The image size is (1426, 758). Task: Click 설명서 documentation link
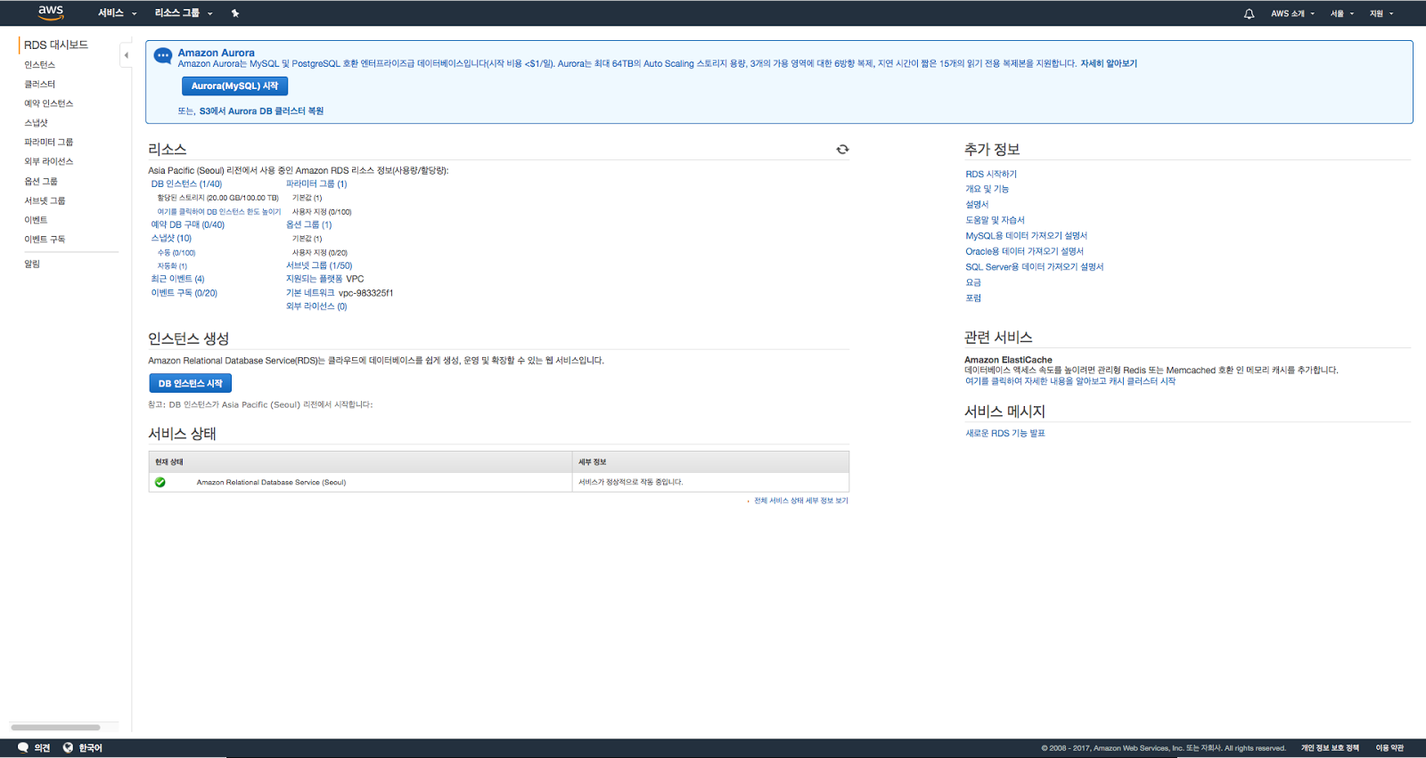point(977,205)
